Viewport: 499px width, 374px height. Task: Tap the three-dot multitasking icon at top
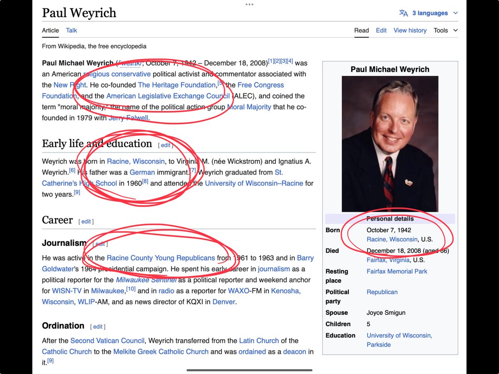(249, 4)
